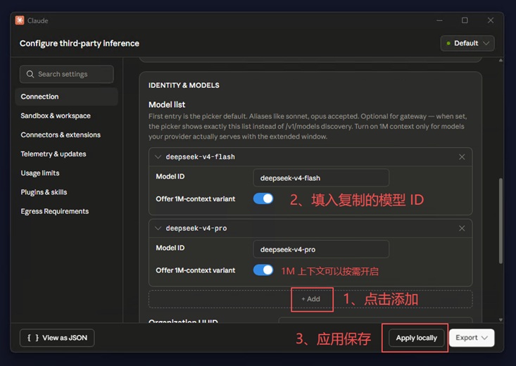
Task: Click the curly braces JSON icon
Action: click(33, 338)
